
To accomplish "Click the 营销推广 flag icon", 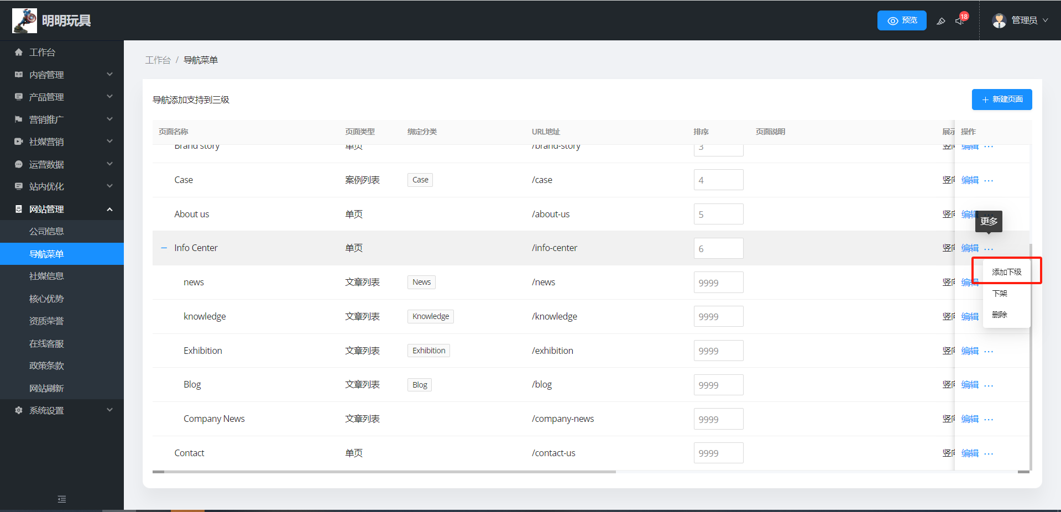I will pos(19,119).
